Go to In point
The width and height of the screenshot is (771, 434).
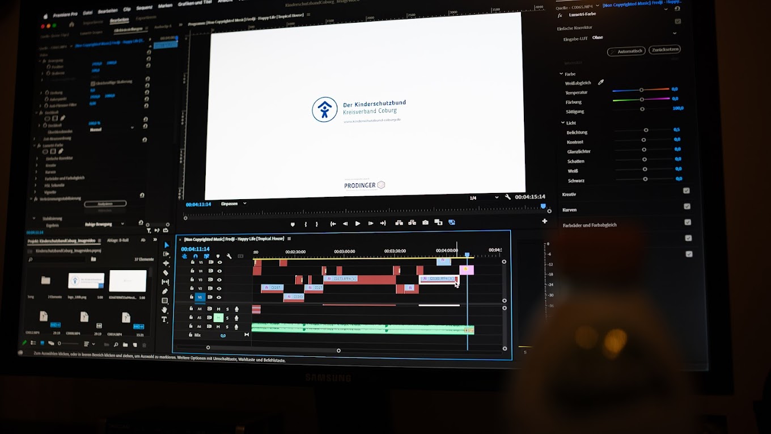point(333,224)
